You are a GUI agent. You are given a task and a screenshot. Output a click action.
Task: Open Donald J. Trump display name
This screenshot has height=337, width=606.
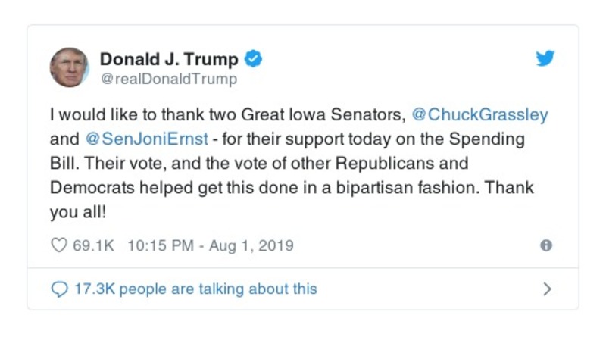pos(169,59)
